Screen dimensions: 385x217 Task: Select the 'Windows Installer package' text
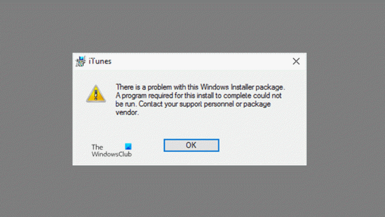tap(243, 87)
